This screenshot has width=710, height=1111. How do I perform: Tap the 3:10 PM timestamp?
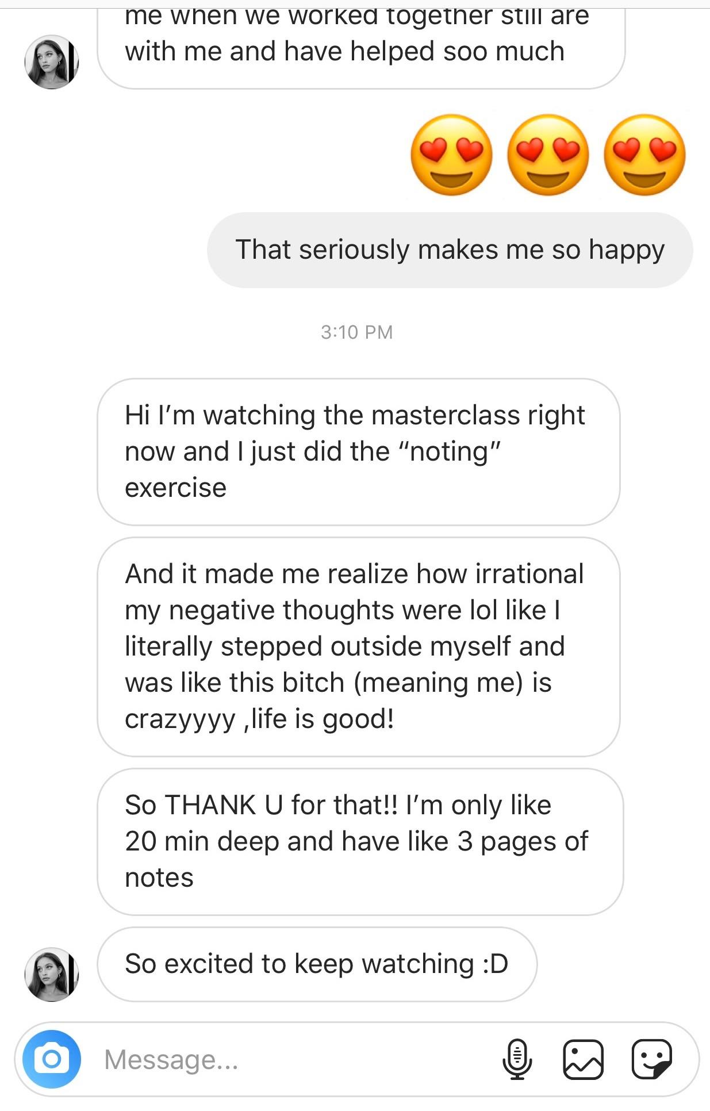point(356,332)
